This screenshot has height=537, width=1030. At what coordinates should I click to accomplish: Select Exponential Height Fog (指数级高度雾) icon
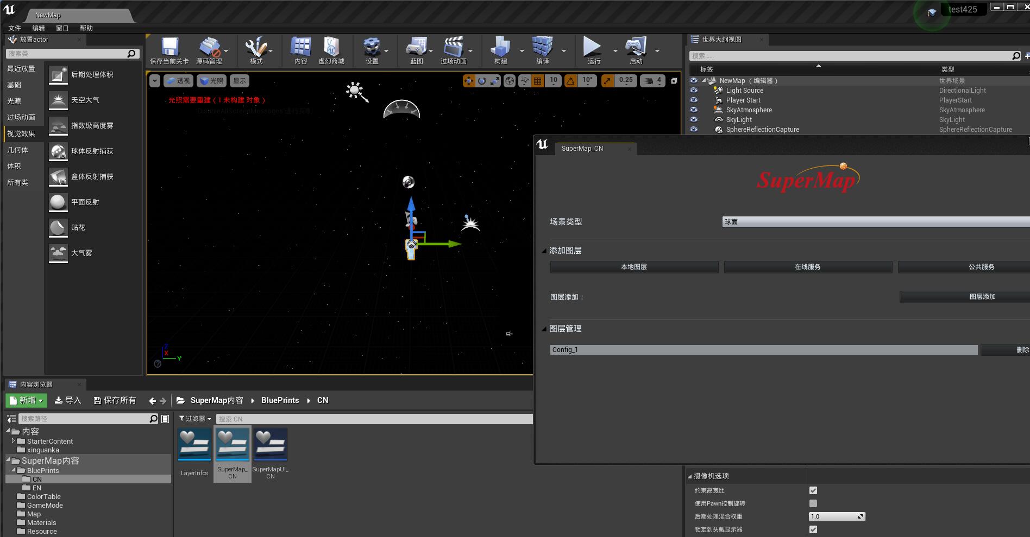58,126
